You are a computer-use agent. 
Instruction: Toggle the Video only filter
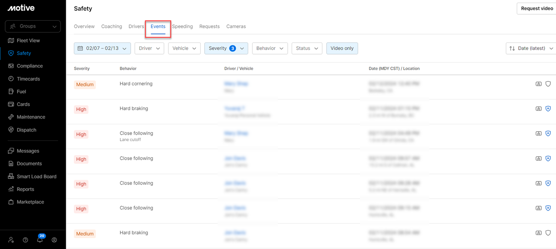pyautogui.click(x=342, y=48)
